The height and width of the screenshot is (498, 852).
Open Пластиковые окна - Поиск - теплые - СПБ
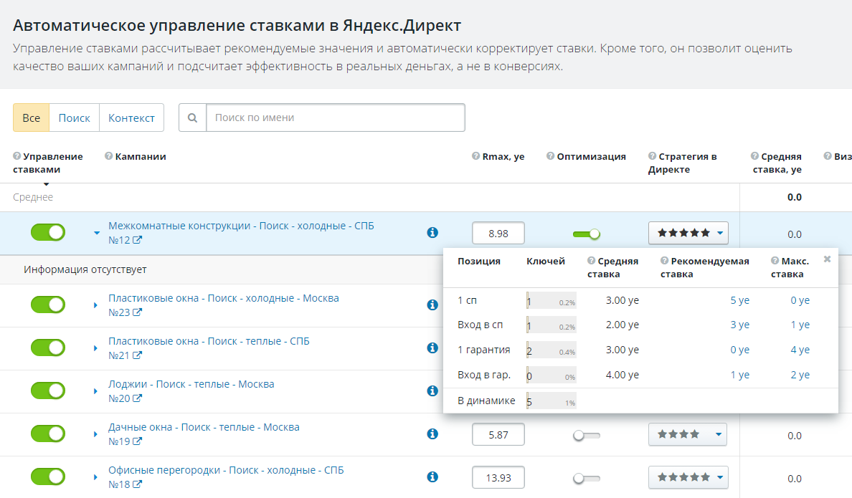[209, 341]
